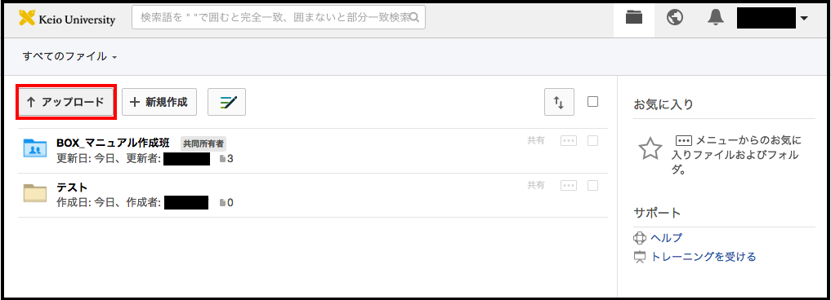Click 共有 on the テスト folder row
The height and width of the screenshot is (300, 831).
click(536, 185)
